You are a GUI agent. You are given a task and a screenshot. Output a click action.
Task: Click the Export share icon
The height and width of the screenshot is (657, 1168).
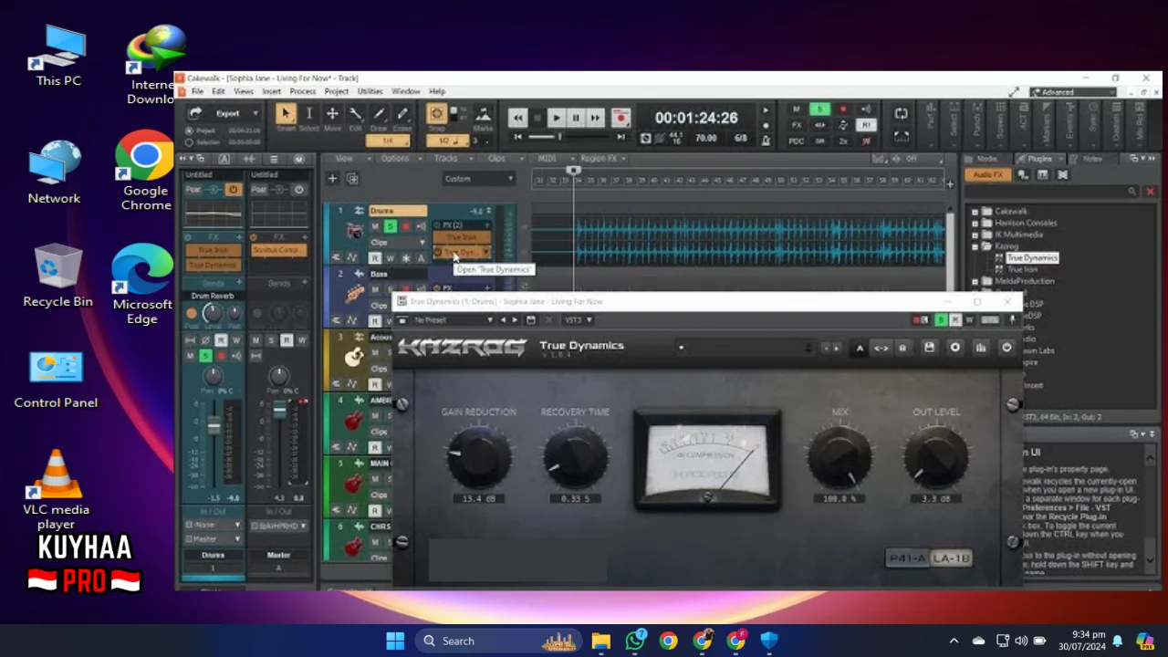(x=194, y=113)
